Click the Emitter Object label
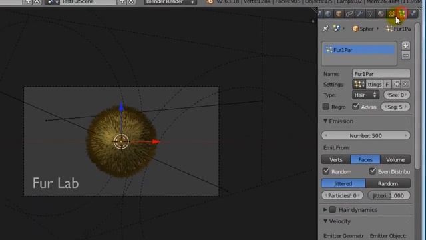The image size is (426, 240). 388,236
